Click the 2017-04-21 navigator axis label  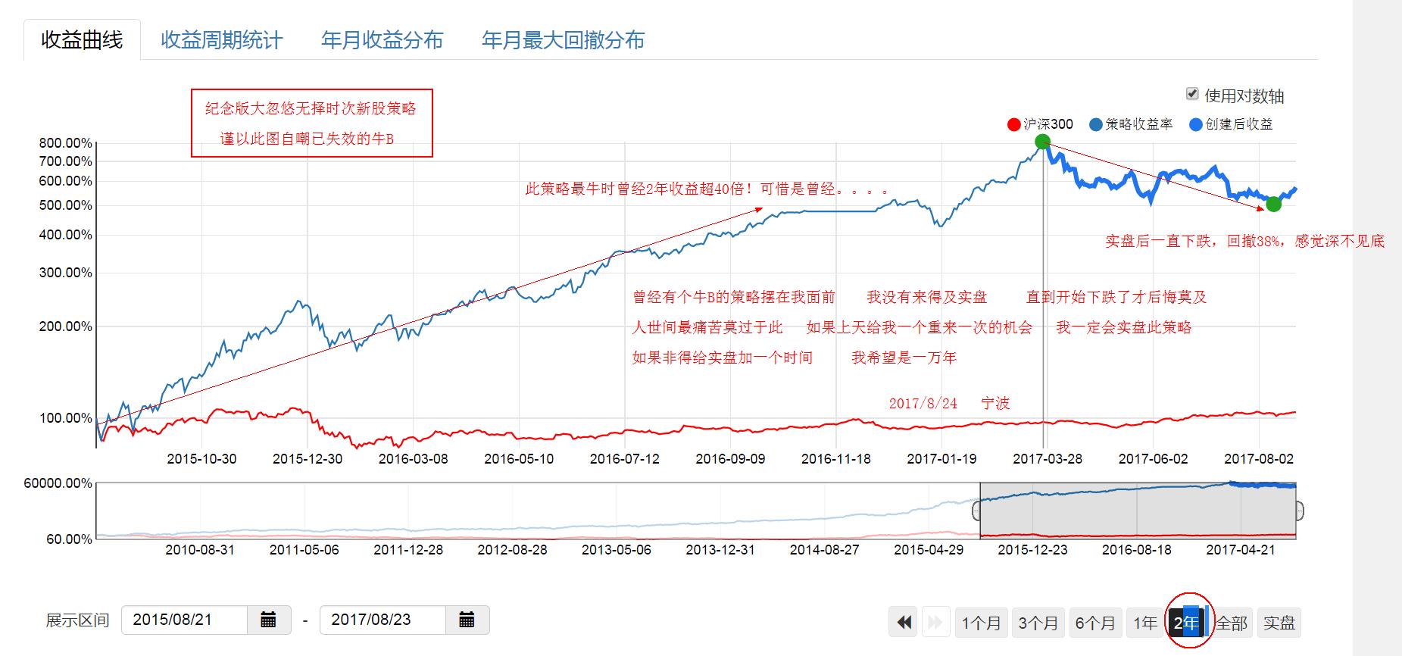(x=1241, y=549)
